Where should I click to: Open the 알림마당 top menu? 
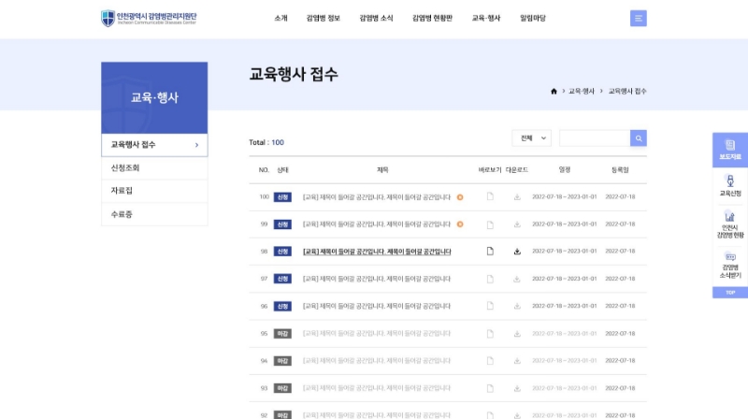point(533,18)
